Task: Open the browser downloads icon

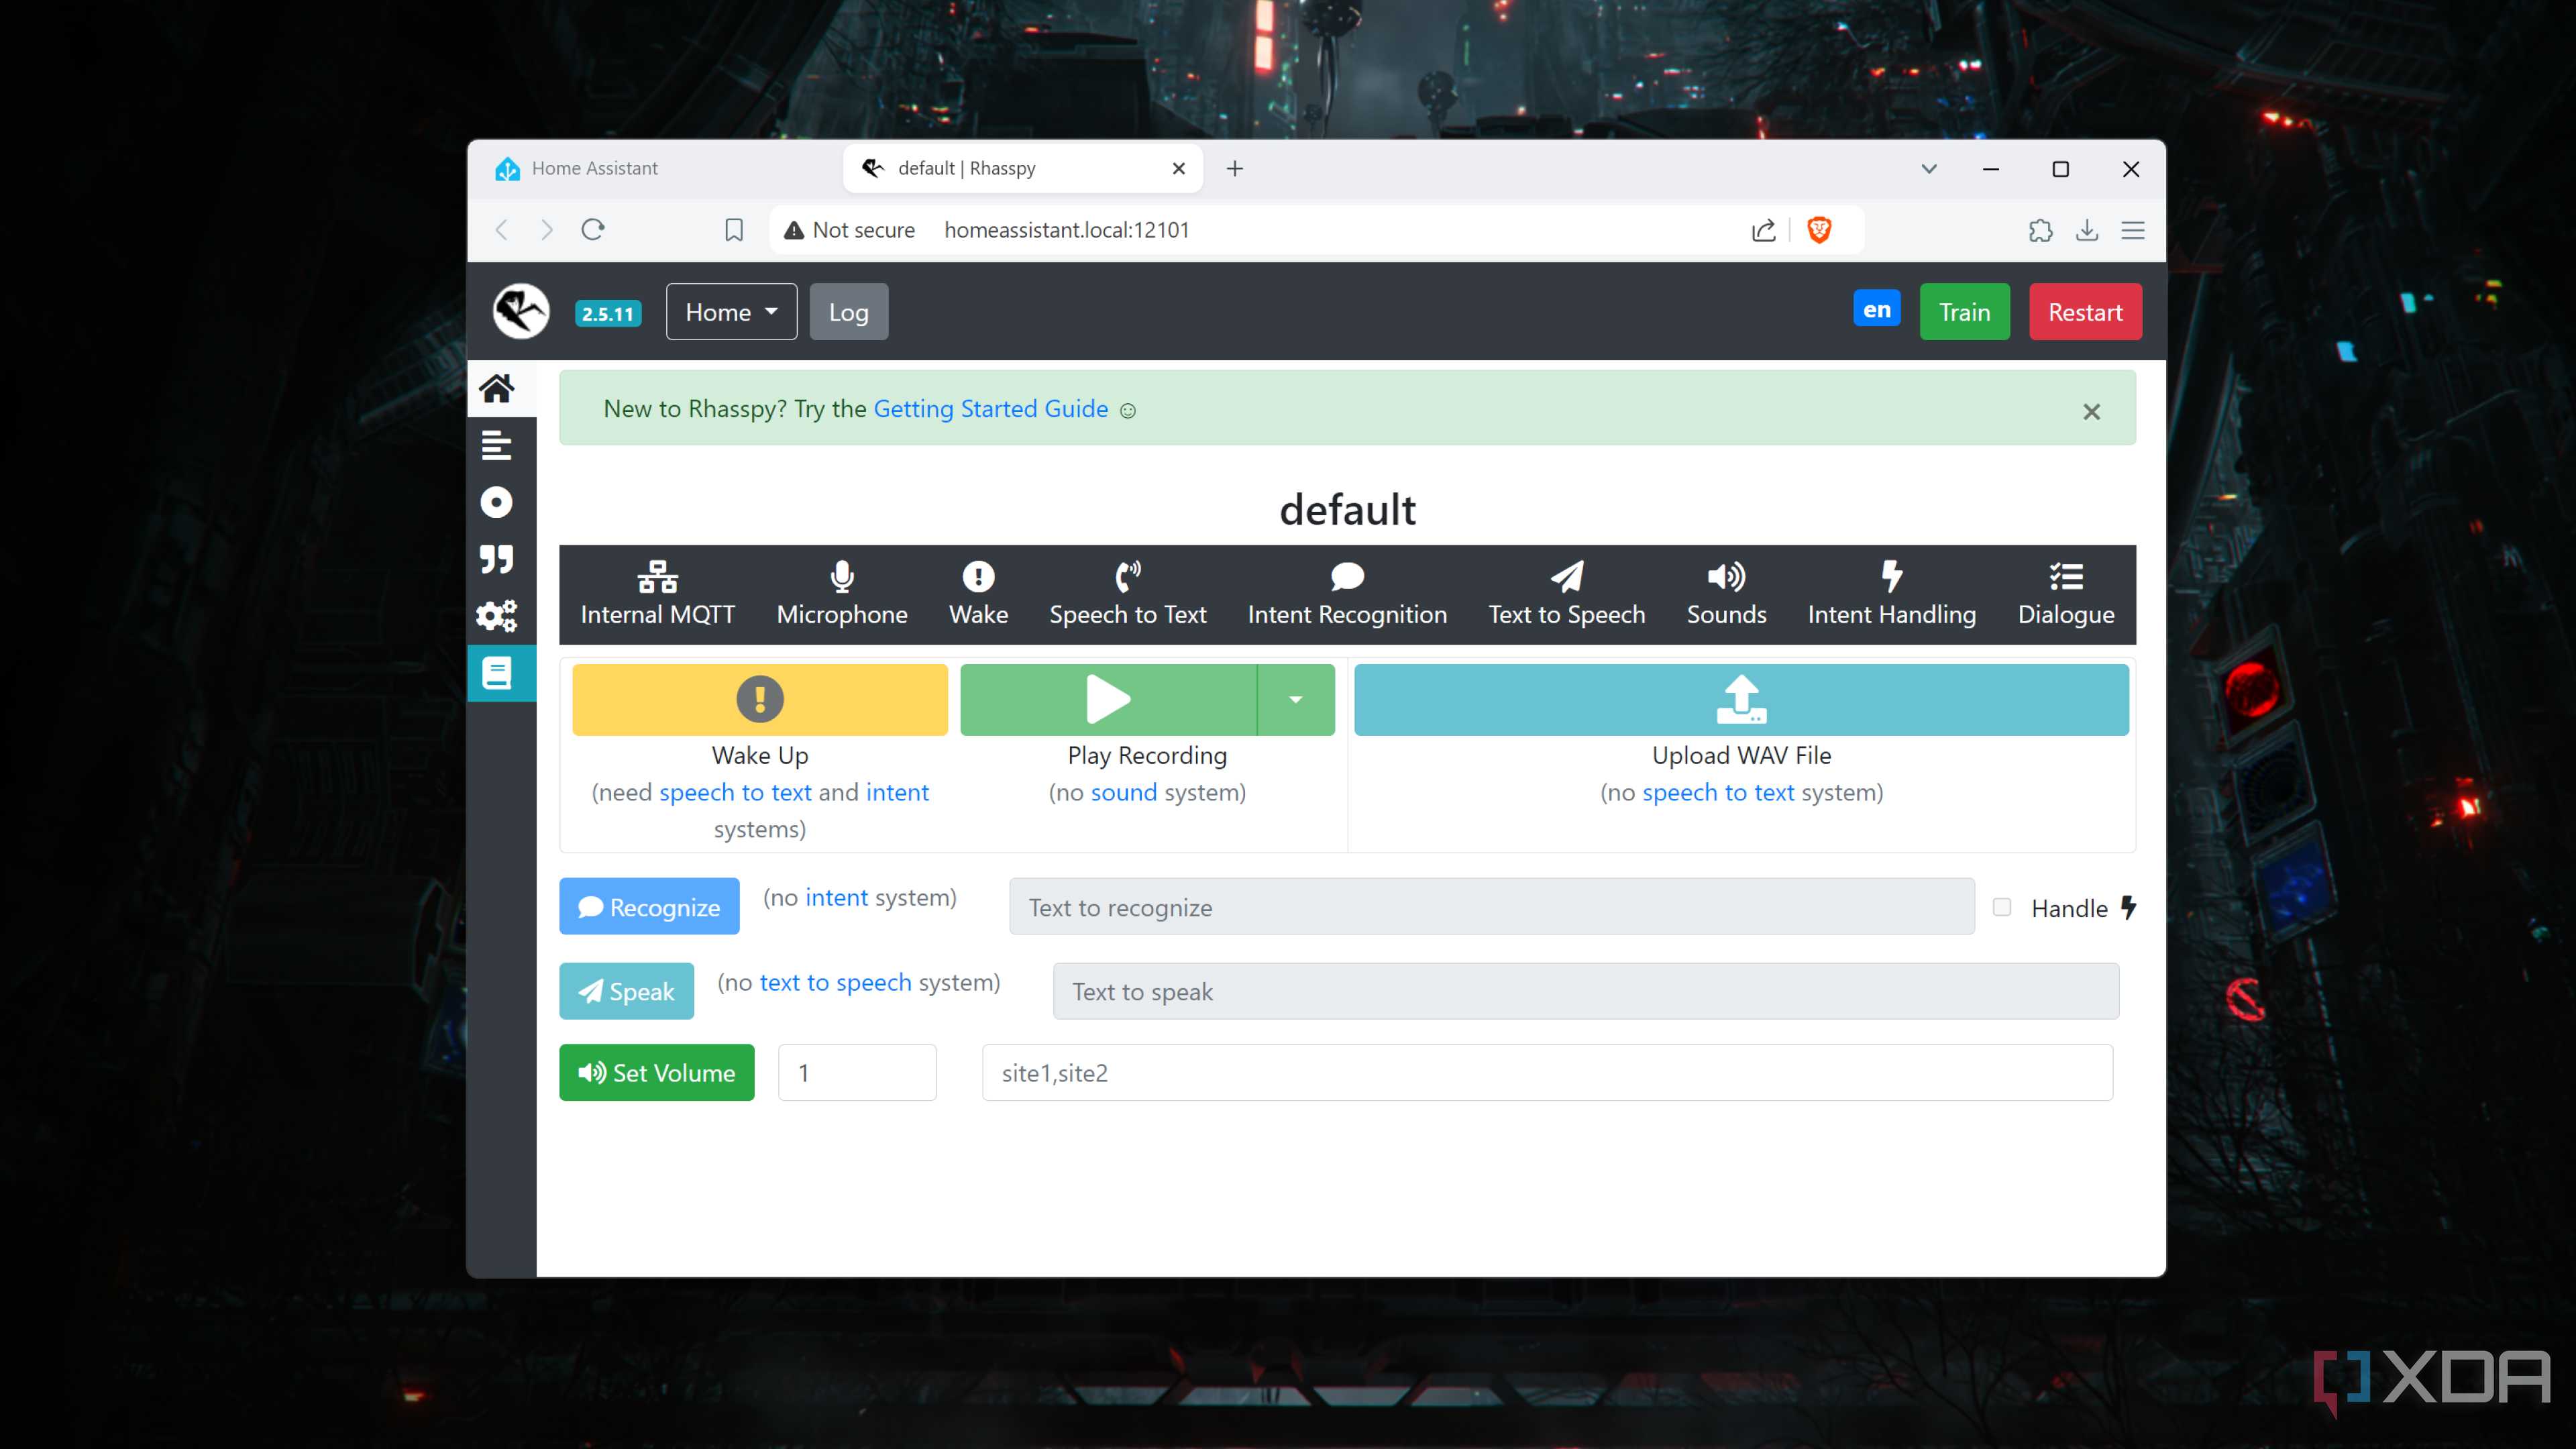Action: coord(2087,230)
